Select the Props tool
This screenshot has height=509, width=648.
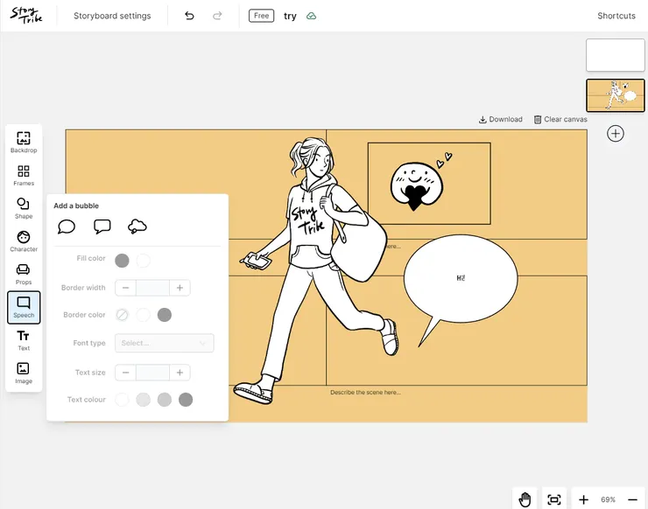point(24,275)
